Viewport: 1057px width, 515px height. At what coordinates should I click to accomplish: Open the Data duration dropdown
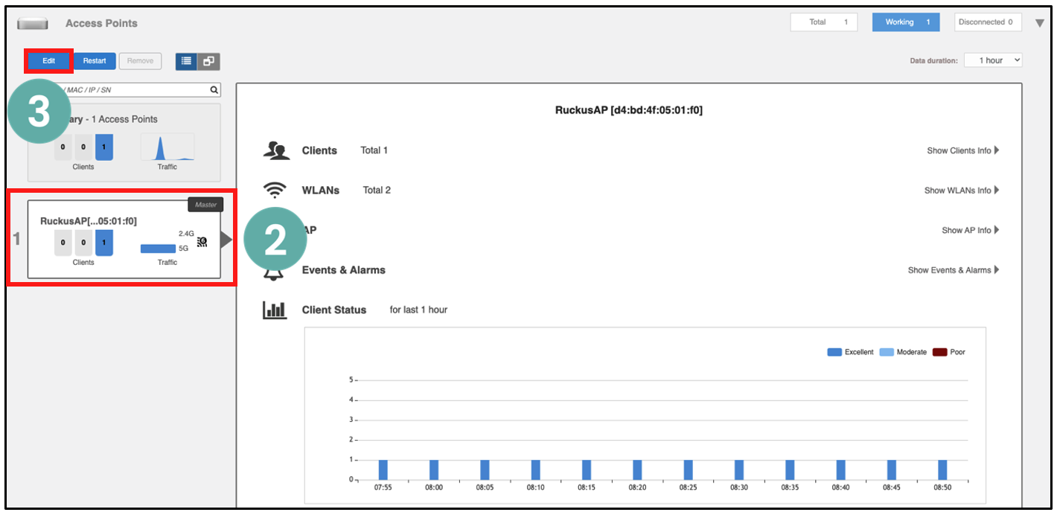click(993, 60)
